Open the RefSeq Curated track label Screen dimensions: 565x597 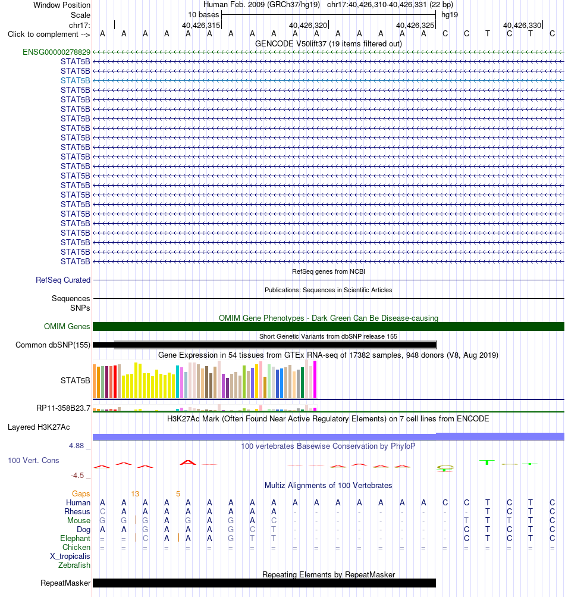(63, 280)
